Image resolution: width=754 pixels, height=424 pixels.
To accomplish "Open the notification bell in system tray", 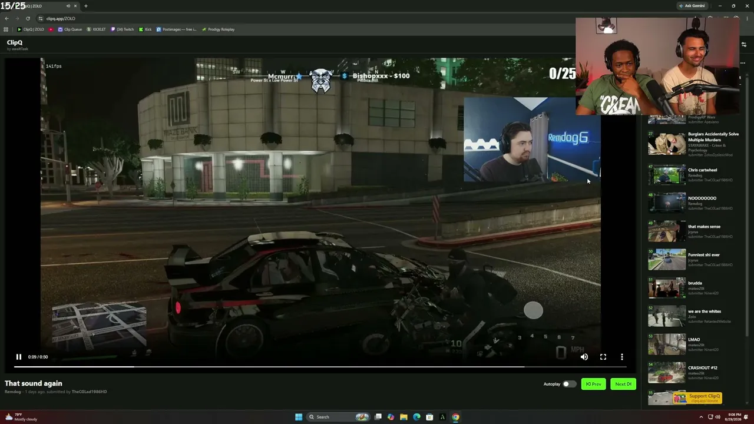I will click(746, 417).
